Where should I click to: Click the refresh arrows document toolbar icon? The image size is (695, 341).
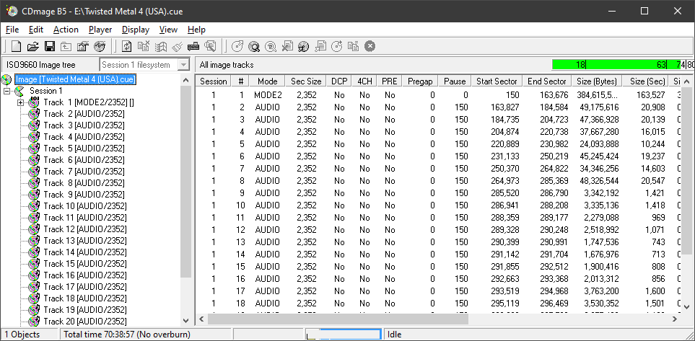pos(126,46)
